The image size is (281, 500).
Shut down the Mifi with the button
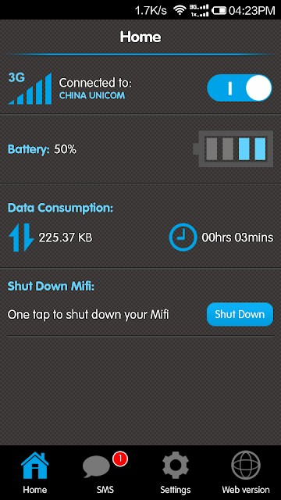coord(240,314)
